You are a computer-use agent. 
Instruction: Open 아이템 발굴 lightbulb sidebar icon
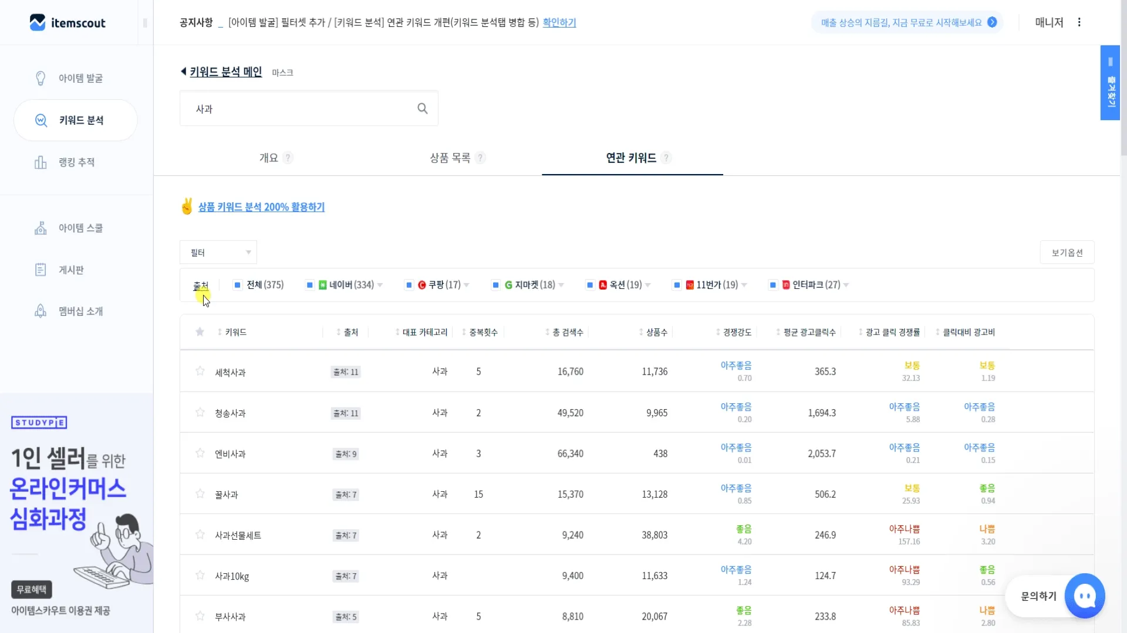click(x=41, y=79)
